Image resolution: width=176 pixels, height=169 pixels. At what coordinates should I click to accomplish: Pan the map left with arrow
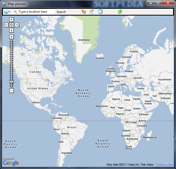[6, 25]
